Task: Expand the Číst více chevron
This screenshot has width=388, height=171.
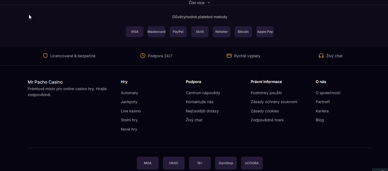Action: click(x=209, y=2)
